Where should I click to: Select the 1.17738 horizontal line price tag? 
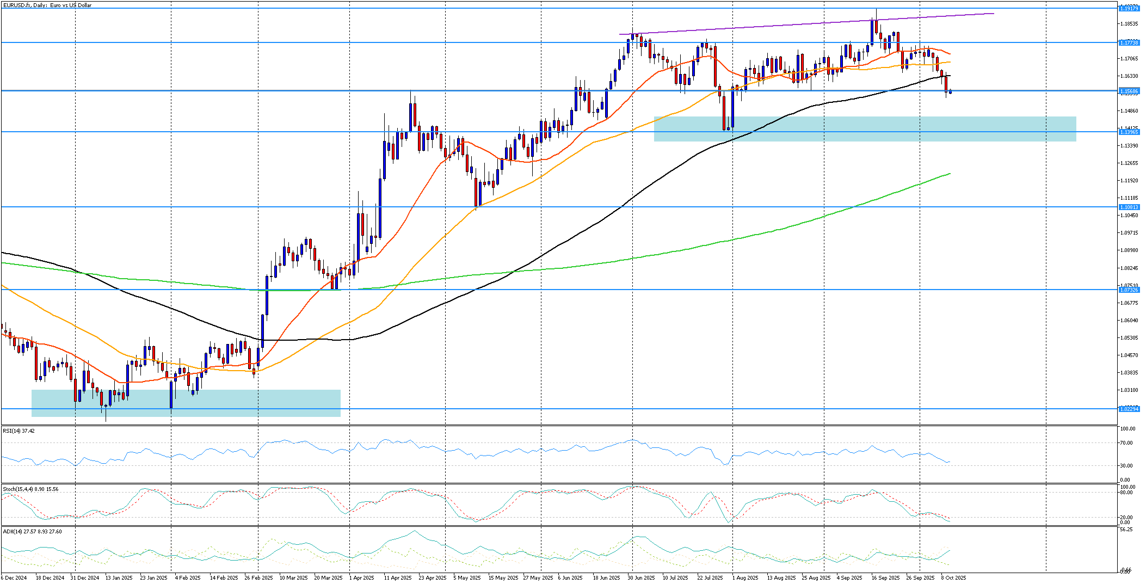1129,42
